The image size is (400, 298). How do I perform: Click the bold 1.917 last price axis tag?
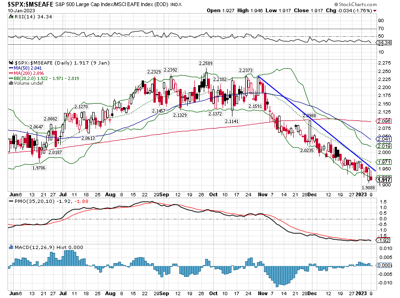click(384, 180)
